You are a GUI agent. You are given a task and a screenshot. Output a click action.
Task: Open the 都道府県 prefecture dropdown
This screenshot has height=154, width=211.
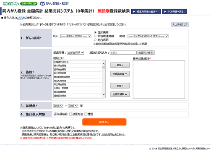pos(76,52)
